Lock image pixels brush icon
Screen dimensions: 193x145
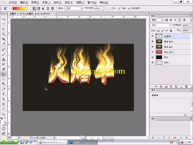tap(162, 31)
